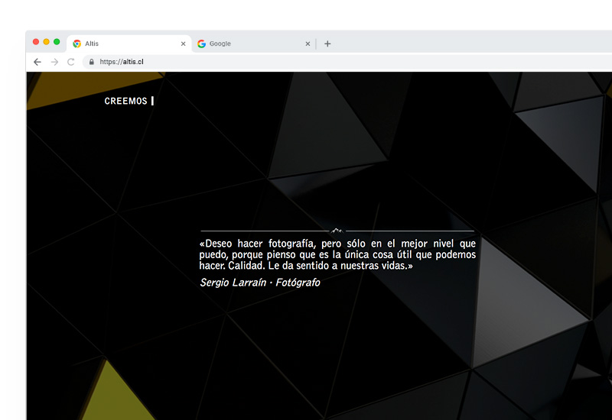Switch to the Google tab
The height and width of the screenshot is (420, 612).
pyautogui.click(x=253, y=44)
